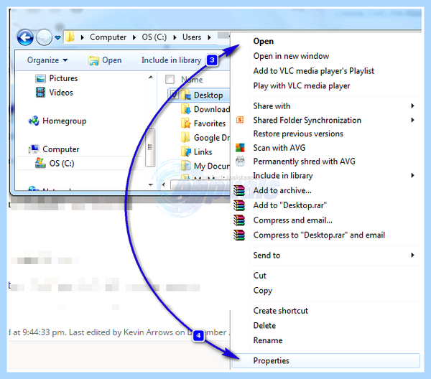Click navigation pane scroll up arrow
Screen dimensions: 431x379
click(x=150, y=78)
